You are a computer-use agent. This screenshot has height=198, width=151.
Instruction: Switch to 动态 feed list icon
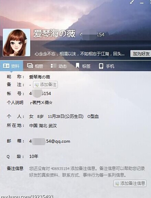click(54, 66)
